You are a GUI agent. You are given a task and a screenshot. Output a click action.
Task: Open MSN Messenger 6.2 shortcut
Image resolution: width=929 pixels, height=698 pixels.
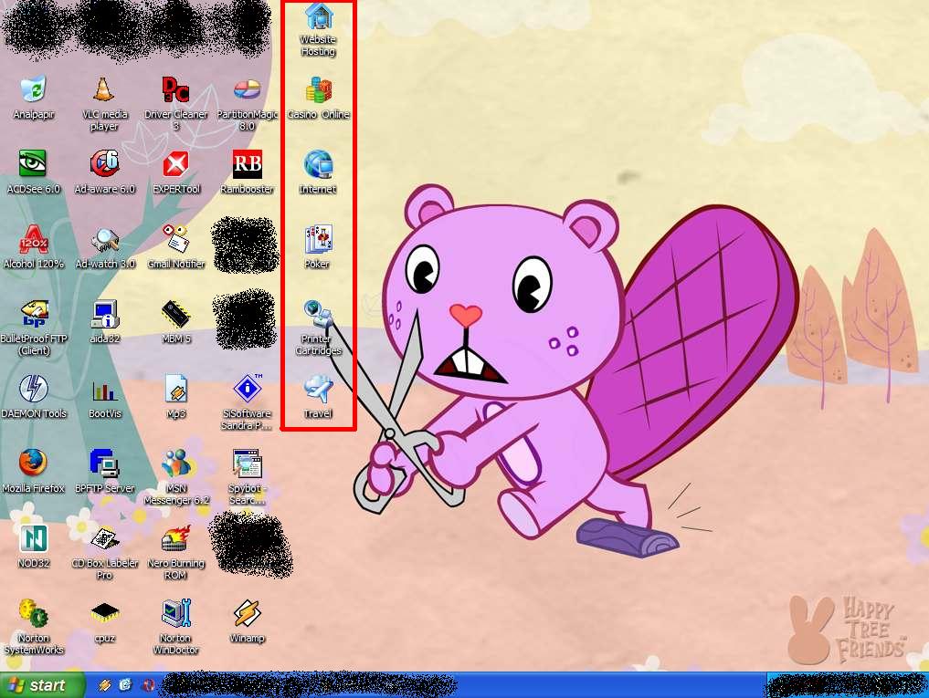(x=175, y=463)
